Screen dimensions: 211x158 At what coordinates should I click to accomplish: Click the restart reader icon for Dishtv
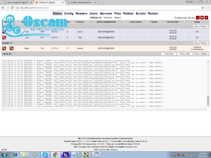pos(11,48)
